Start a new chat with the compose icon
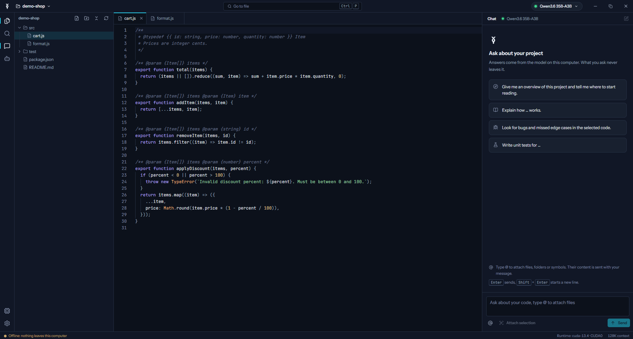The height and width of the screenshot is (339, 633). [x=626, y=18]
